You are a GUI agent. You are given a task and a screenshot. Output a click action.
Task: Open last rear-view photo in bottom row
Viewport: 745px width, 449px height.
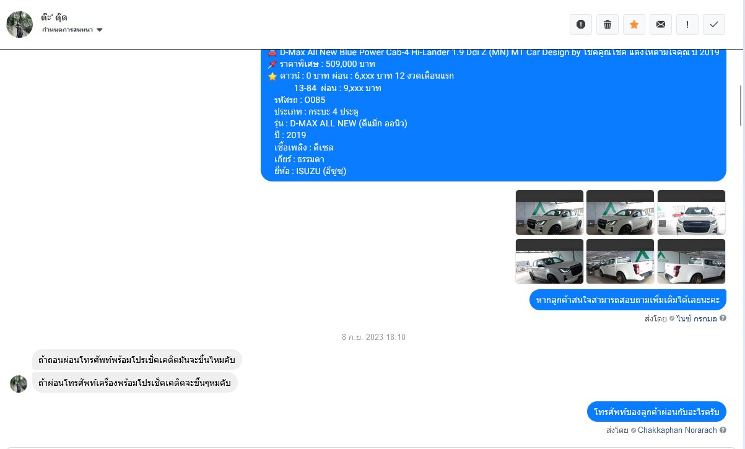(x=691, y=261)
